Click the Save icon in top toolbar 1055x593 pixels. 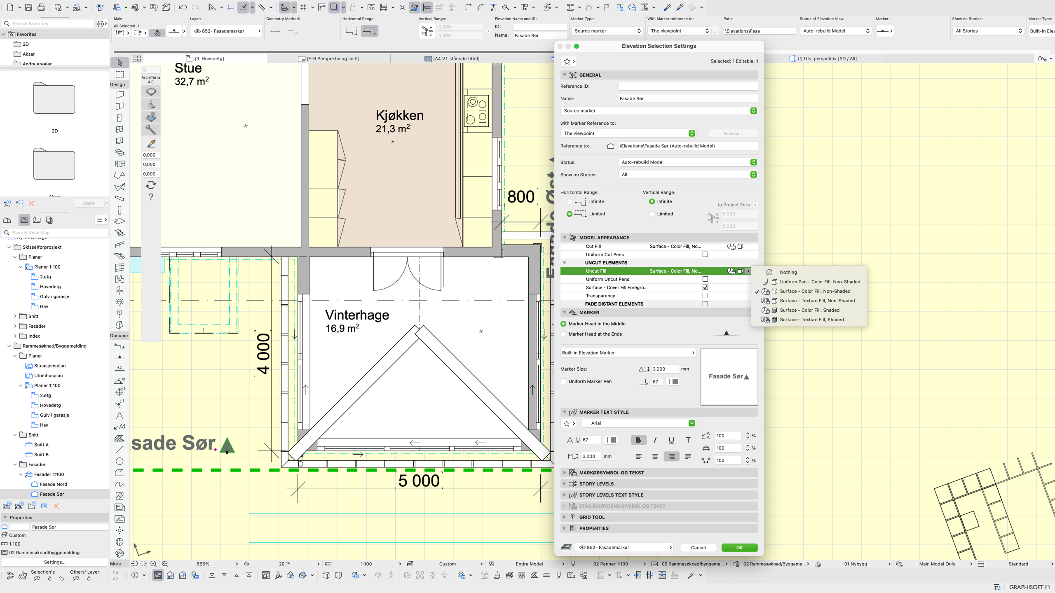(28, 7)
